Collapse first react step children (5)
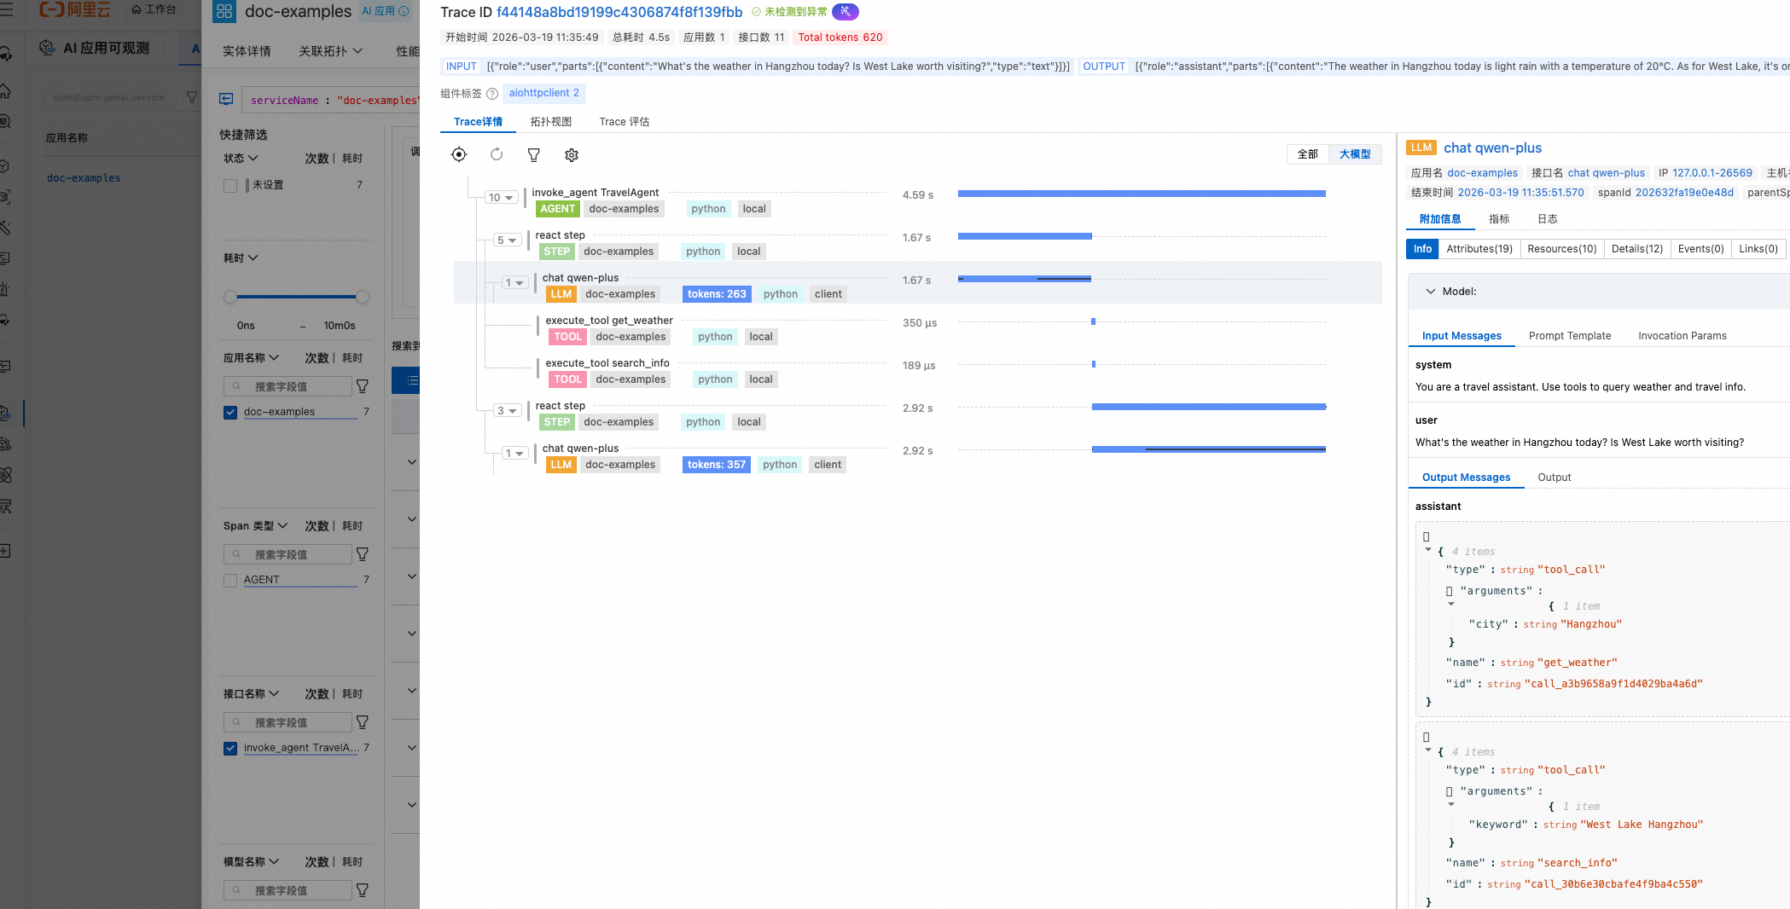 [507, 240]
